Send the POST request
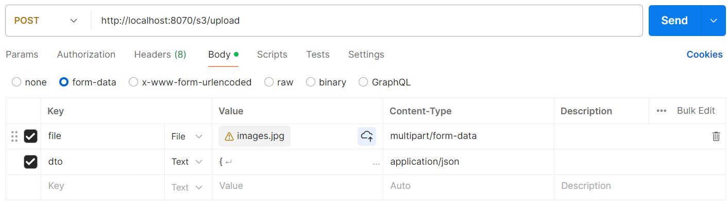Viewport: 727px width, 210px height. point(674,21)
